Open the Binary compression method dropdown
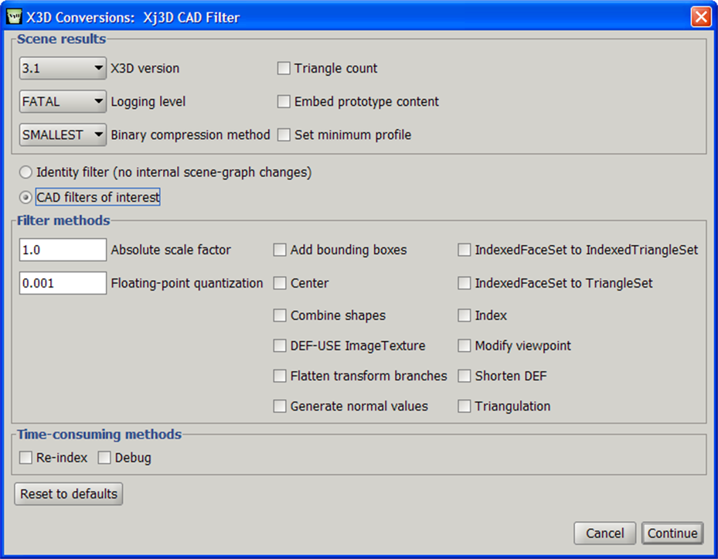The width and height of the screenshot is (718, 559). tap(63, 135)
